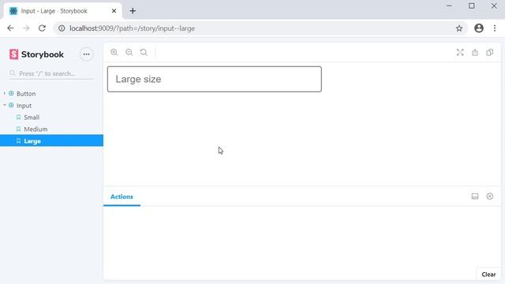The width and height of the screenshot is (505, 284).
Task: Click the bookmark icon beside Small
Action: pyautogui.click(x=18, y=118)
